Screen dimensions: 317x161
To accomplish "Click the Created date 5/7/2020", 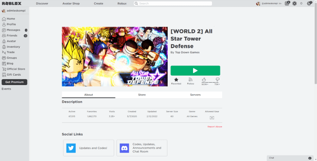I will (132, 116).
